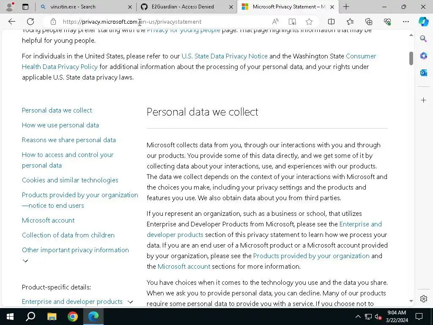Viewport: 433px width, 325px height.
Task: Follow inline Products provided by your organization link
Action: 311,256
